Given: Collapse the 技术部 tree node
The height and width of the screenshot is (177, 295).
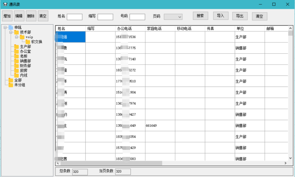Looking at the screenshot, I should [x=11, y=32].
